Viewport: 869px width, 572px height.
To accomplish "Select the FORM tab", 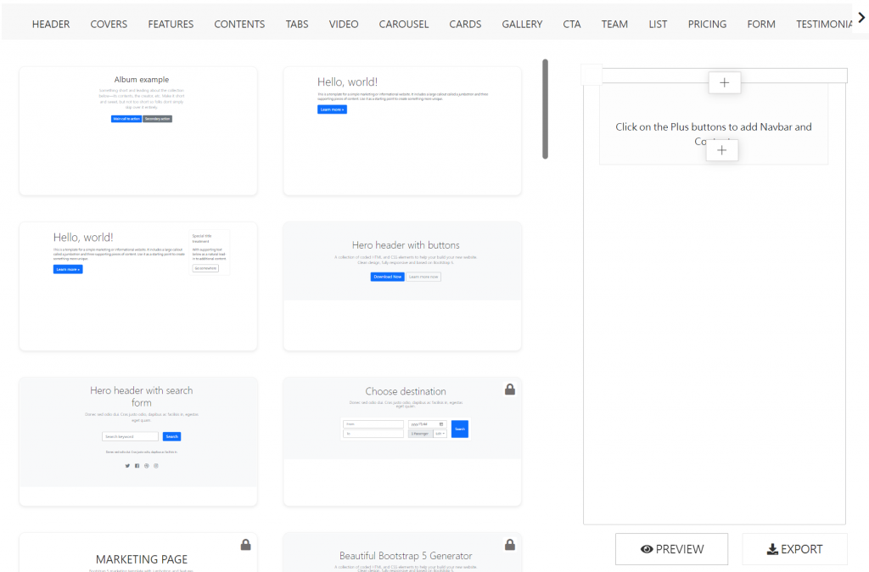I will [x=761, y=25].
